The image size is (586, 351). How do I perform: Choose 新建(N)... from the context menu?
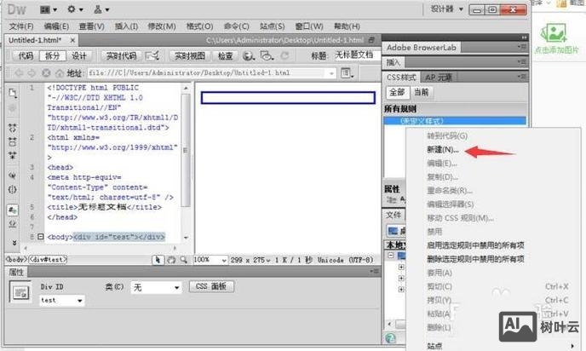tap(443, 150)
